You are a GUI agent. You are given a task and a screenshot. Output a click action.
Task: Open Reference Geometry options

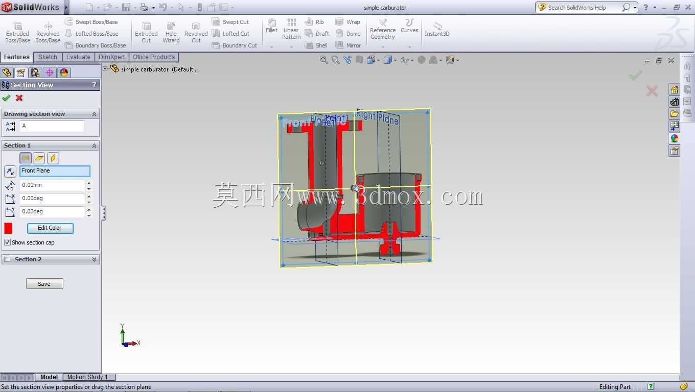(x=383, y=29)
